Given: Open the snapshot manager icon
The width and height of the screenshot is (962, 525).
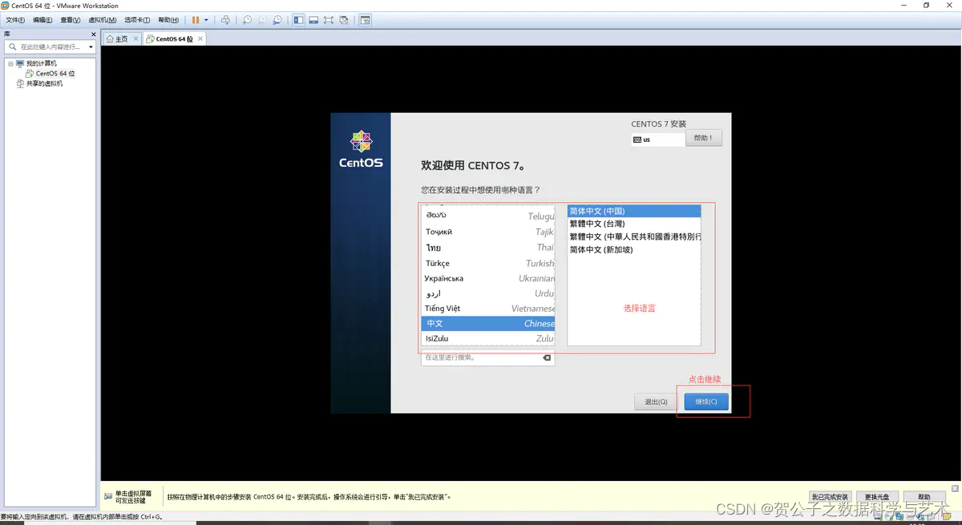Looking at the screenshot, I should click(x=277, y=20).
